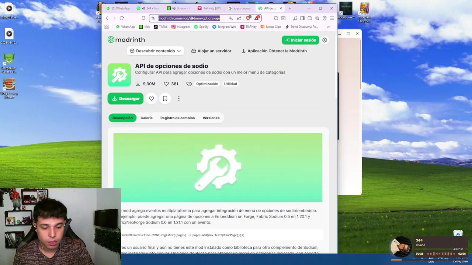Switch to Registro de cambios tab

click(x=177, y=118)
